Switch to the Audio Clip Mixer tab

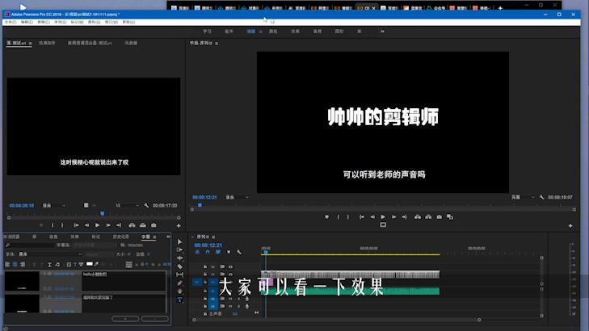(x=90, y=43)
